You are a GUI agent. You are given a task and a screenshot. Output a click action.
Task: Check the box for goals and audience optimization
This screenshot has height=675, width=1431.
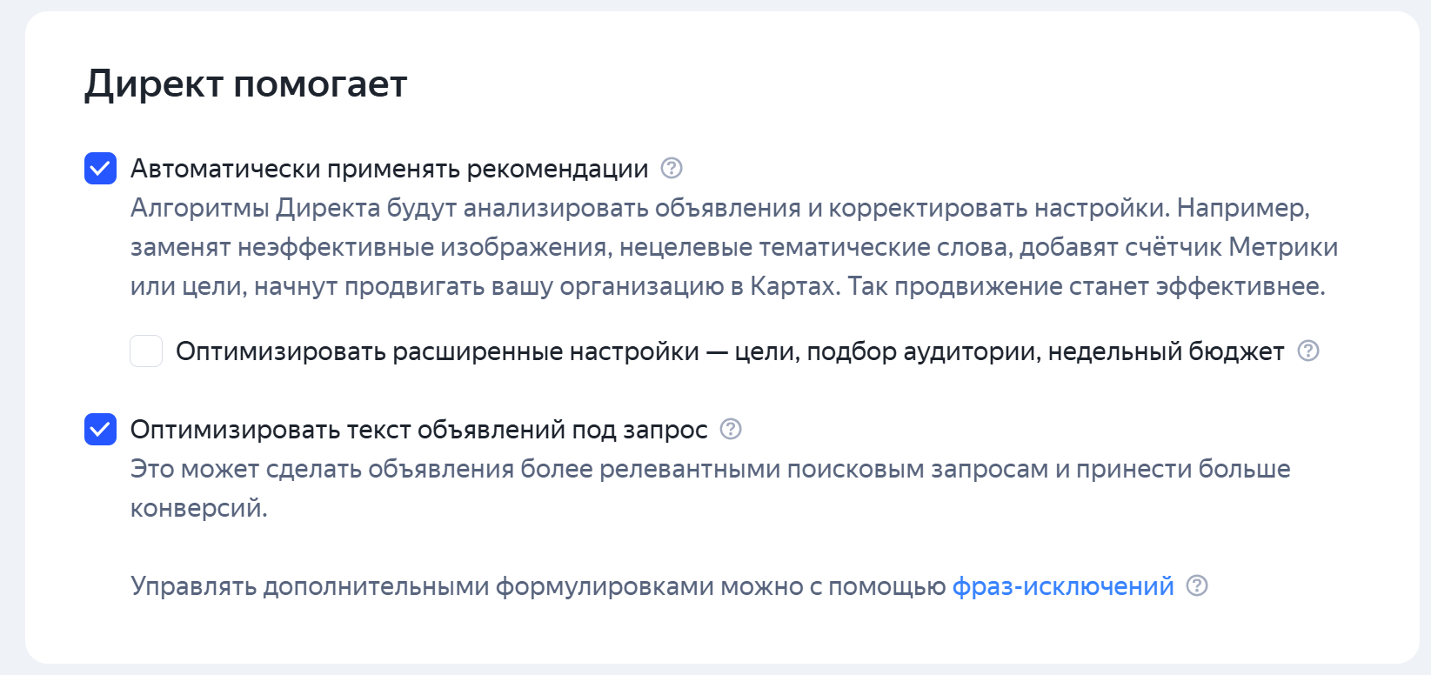[145, 351]
